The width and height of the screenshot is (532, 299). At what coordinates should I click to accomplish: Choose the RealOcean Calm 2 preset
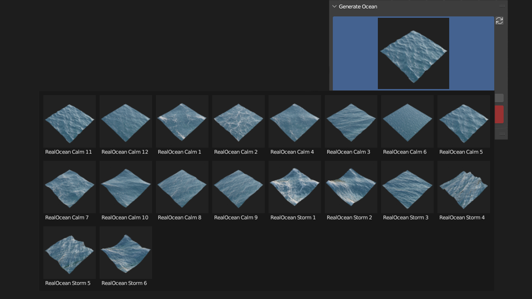pos(238,121)
